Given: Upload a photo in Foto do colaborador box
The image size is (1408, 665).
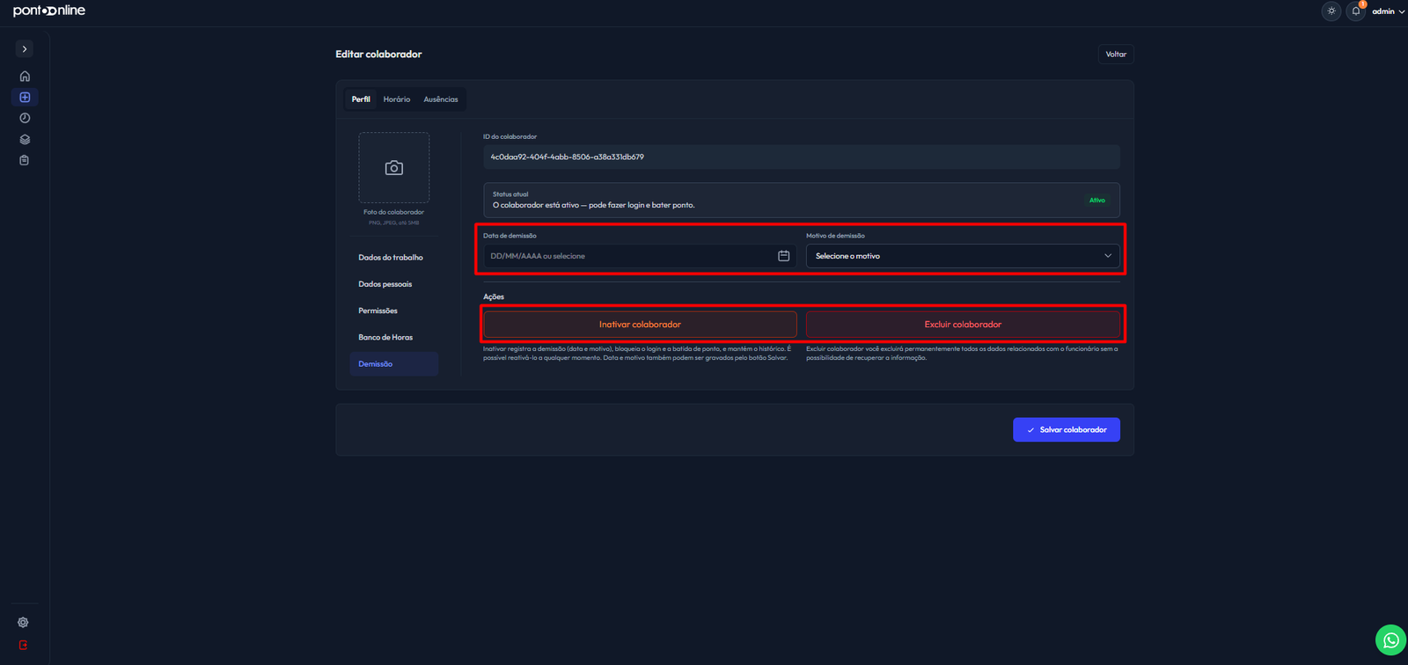Looking at the screenshot, I should pos(394,168).
